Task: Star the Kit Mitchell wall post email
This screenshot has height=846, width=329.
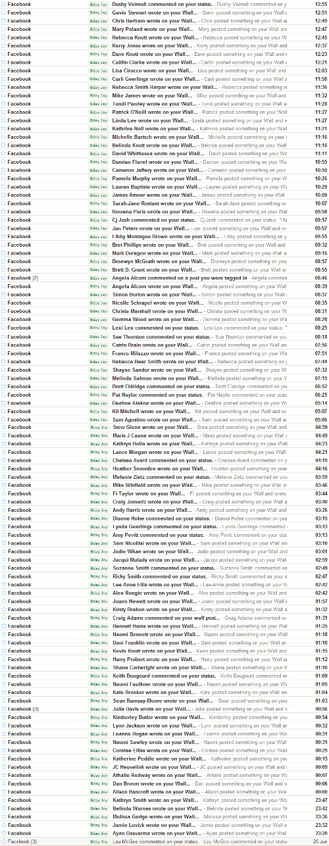Action: (4, 411)
